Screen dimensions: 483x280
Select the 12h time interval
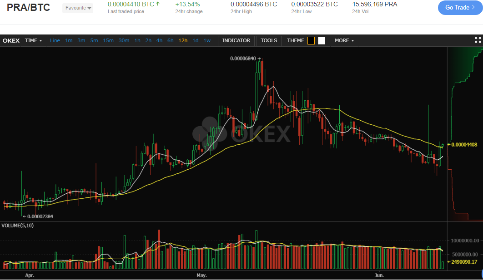tap(183, 41)
